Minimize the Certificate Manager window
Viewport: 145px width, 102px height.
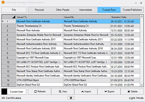(136, 3)
